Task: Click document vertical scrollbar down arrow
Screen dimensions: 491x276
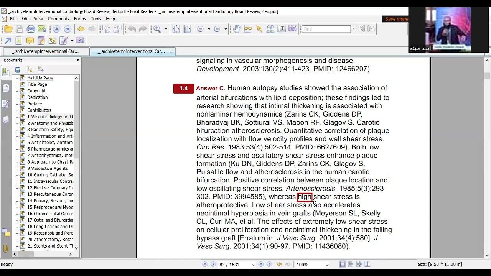Action: tap(487, 255)
